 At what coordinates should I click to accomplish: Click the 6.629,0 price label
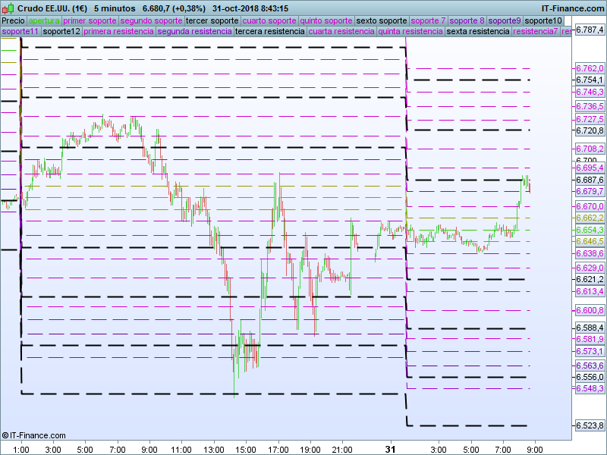[x=590, y=268]
